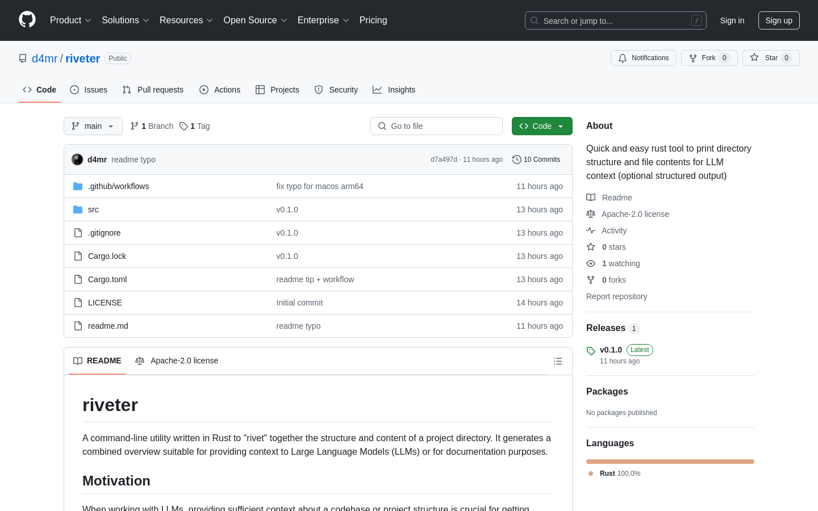Viewport: 818px width, 511px height.
Task: View the 1 Branch list
Action: pyautogui.click(x=152, y=126)
